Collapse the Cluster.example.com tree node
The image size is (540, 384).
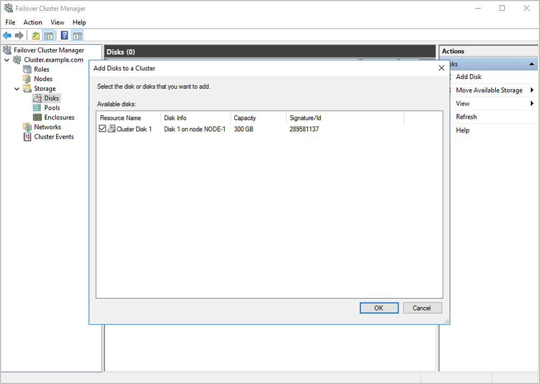coord(7,60)
